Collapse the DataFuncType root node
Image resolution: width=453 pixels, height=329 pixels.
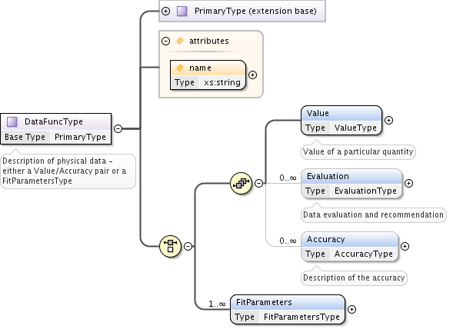tap(118, 129)
